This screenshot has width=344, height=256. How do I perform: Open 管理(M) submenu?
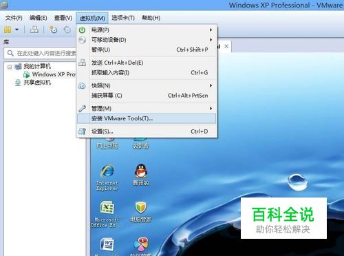147,108
